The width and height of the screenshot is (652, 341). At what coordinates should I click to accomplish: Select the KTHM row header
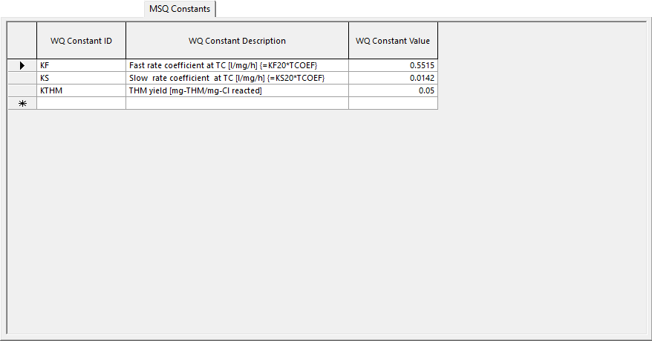pos(22,90)
